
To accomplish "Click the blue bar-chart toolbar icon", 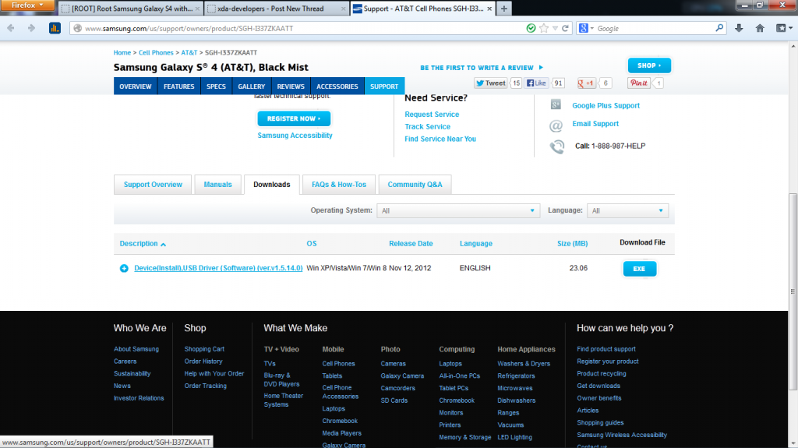I will 55,28.
